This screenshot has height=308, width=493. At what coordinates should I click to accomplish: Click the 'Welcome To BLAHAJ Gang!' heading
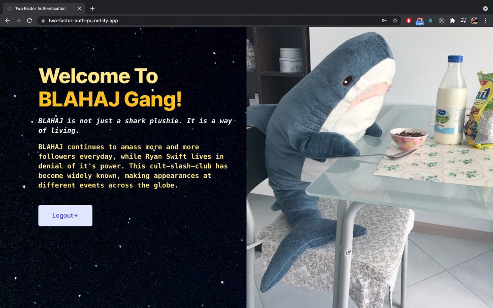(x=110, y=87)
